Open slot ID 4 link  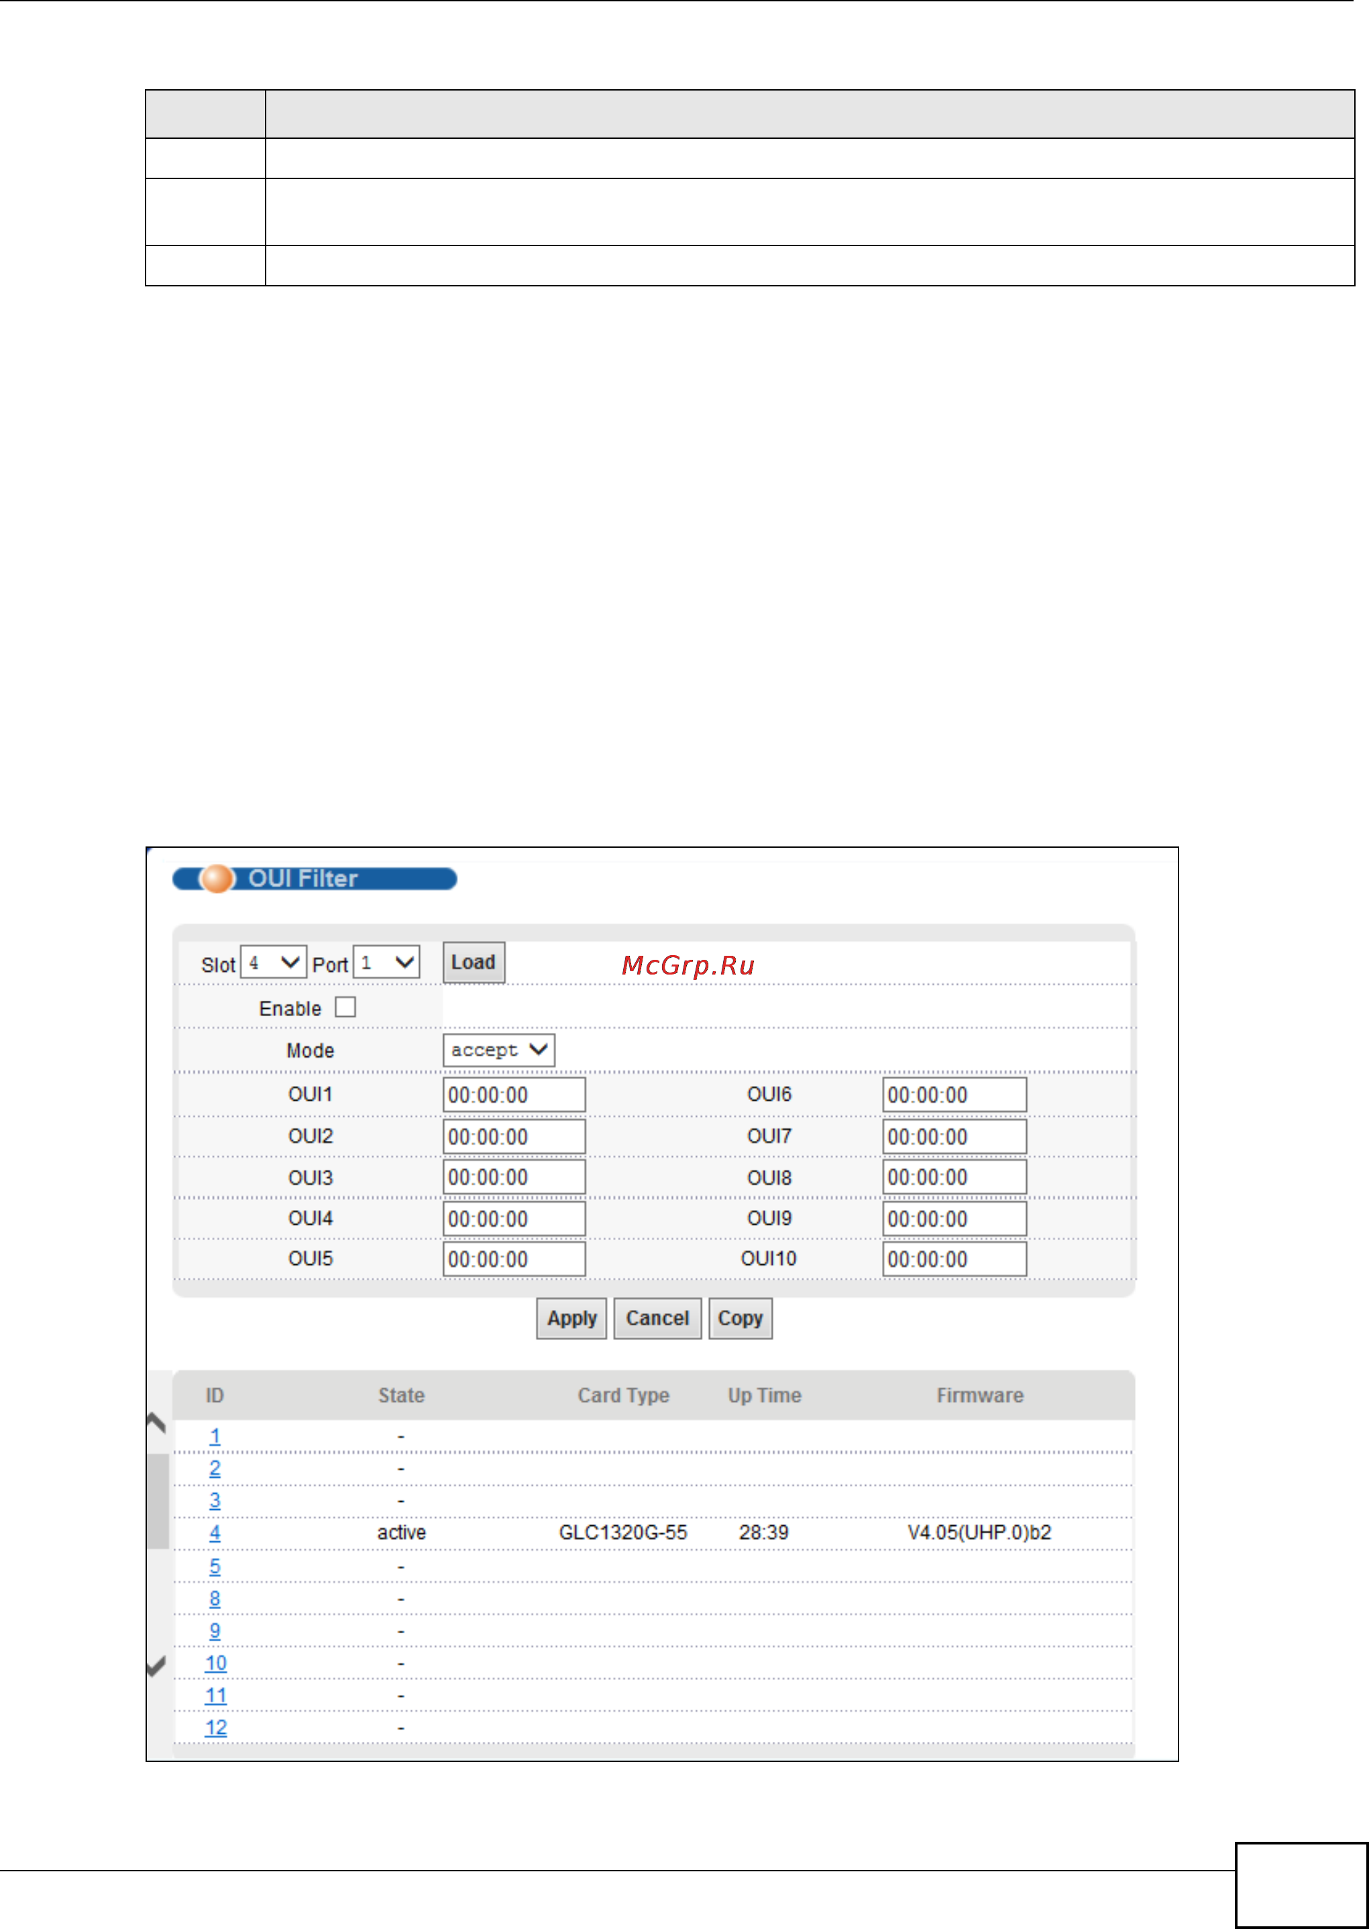tap(215, 1533)
